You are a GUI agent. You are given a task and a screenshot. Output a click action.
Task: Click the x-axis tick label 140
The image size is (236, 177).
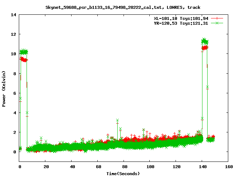pyautogui.click(x=202, y=167)
